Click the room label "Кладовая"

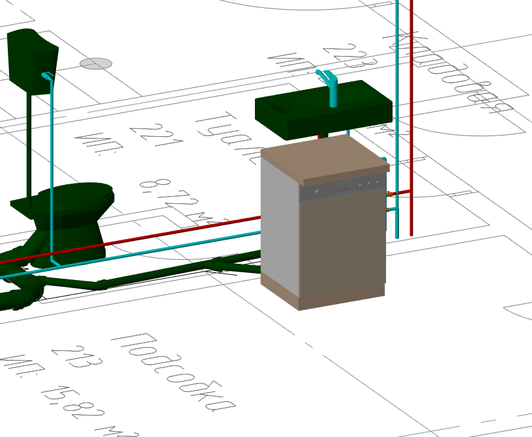pos(448,73)
